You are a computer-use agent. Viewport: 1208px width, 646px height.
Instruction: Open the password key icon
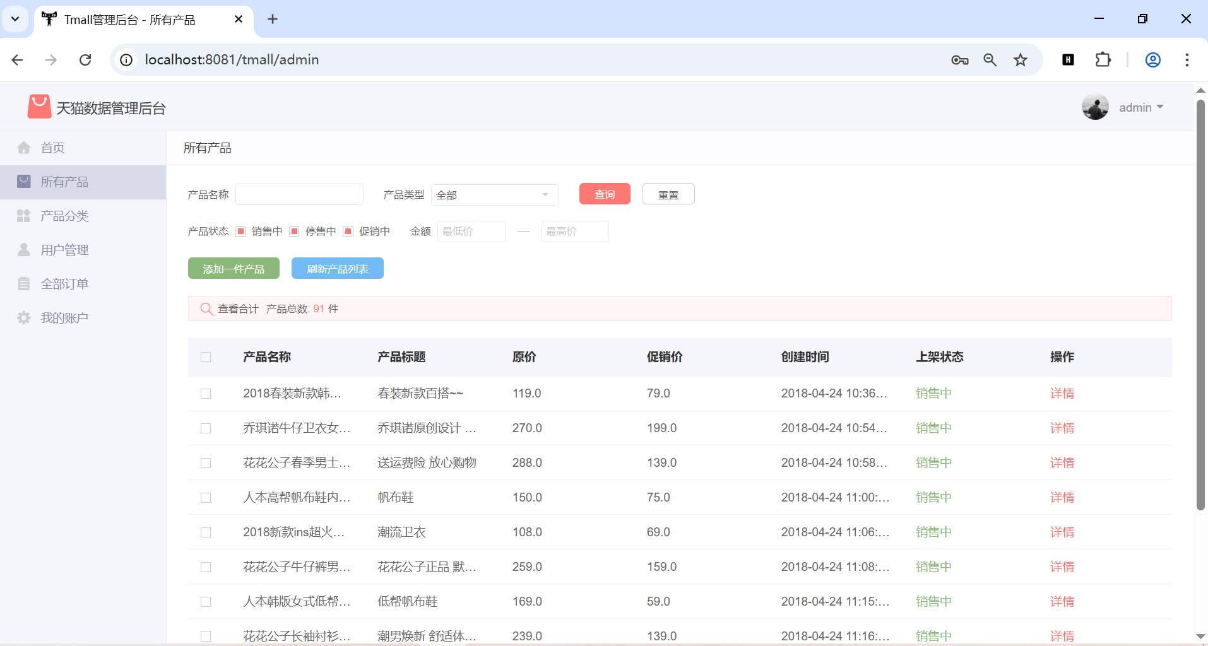(960, 60)
